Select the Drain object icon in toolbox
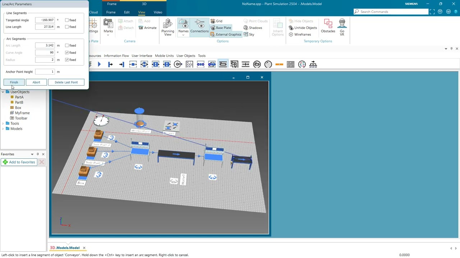The image size is (460, 258). (x=121, y=64)
